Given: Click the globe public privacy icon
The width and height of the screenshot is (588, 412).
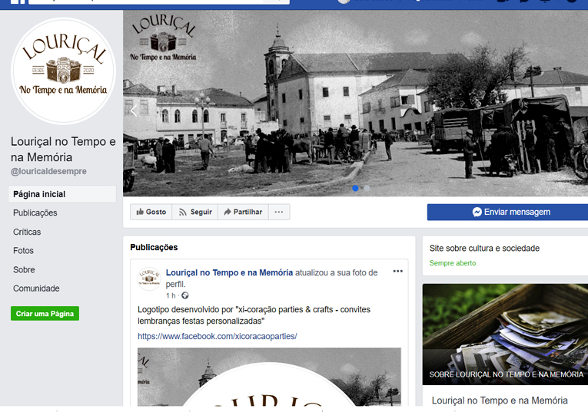Looking at the screenshot, I should point(185,295).
